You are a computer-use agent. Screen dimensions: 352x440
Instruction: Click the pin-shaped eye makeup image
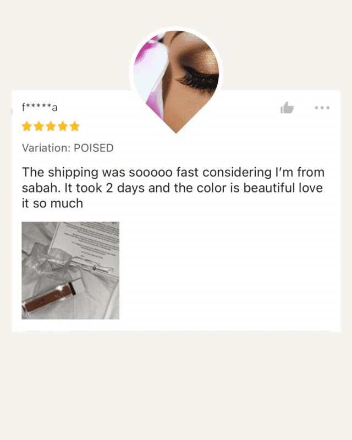click(176, 80)
